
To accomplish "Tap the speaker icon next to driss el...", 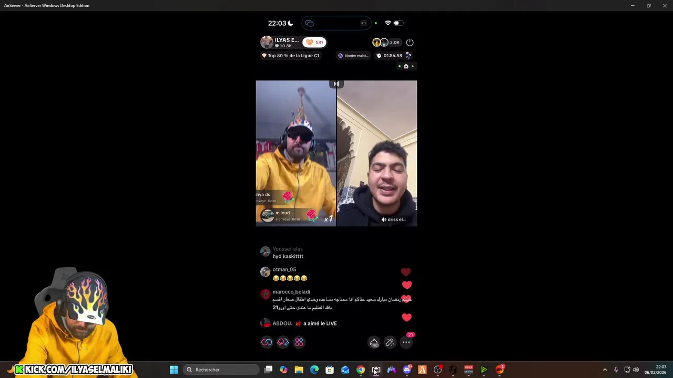I will click(384, 219).
